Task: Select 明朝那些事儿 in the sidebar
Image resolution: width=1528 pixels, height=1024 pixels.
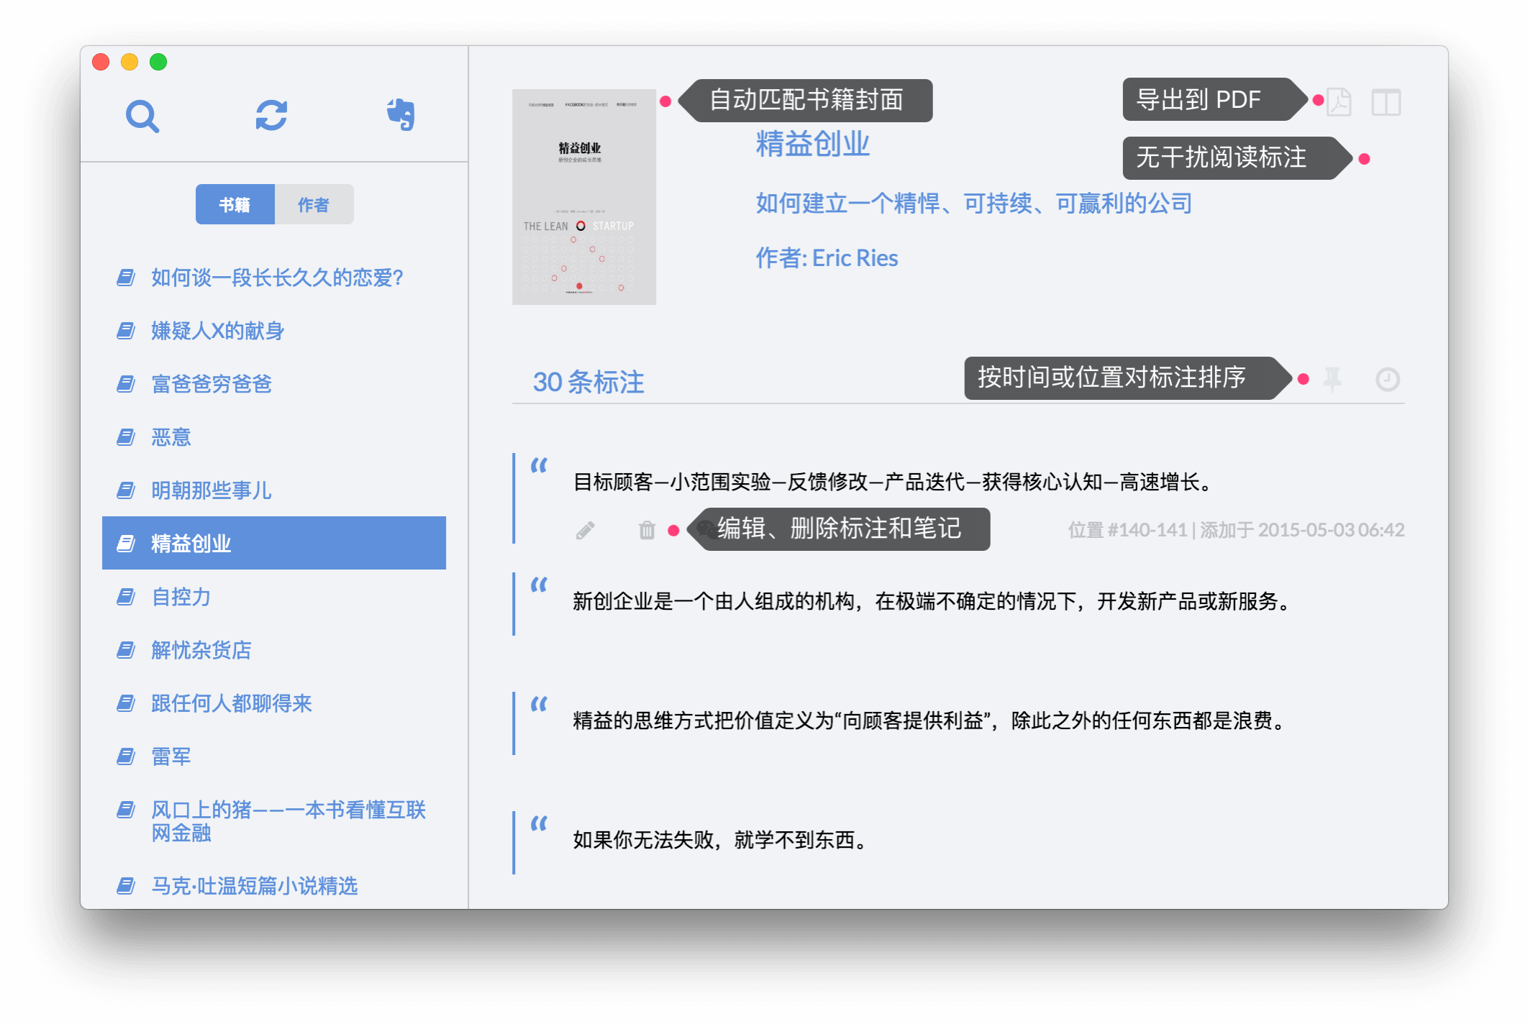Action: [211, 490]
